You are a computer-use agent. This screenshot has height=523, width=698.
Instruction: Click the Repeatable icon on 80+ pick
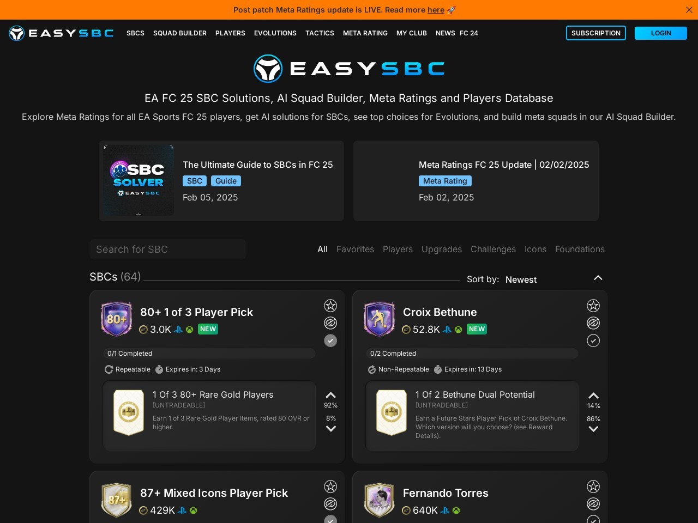click(109, 369)
